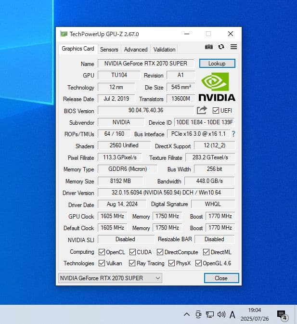Toggle the CUDA checkbox
The height and width of the screenshot is (324, 297).
pos(132,252)
